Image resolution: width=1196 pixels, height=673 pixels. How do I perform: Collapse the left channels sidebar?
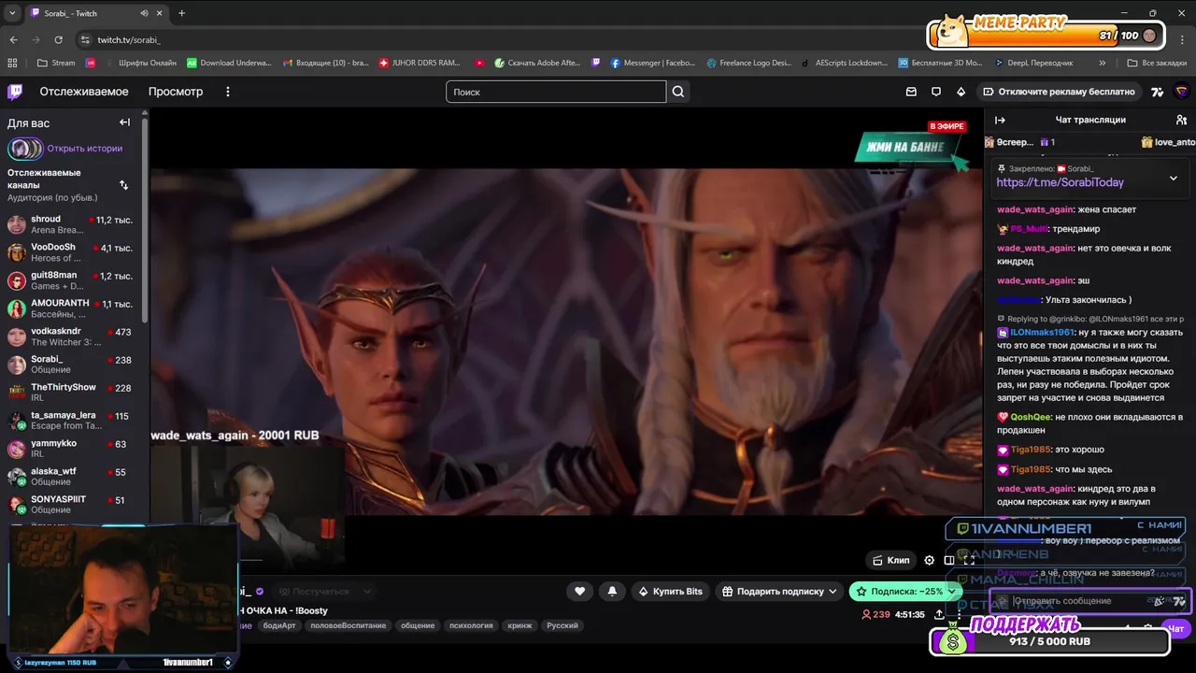click(x=124, y=122)
